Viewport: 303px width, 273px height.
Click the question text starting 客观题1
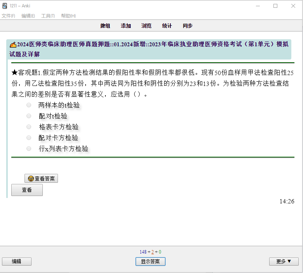pos(152,83)
